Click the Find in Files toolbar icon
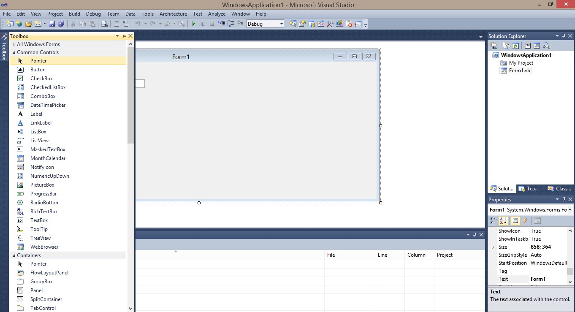This screenshot has height=312, width=575. [x=104, y=24]
